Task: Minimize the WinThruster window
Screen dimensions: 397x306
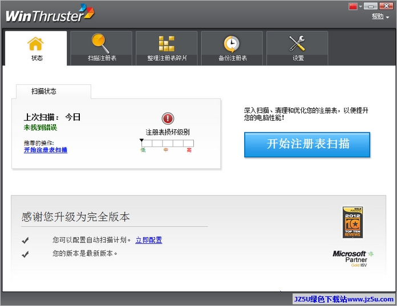Action: point(371,6)
